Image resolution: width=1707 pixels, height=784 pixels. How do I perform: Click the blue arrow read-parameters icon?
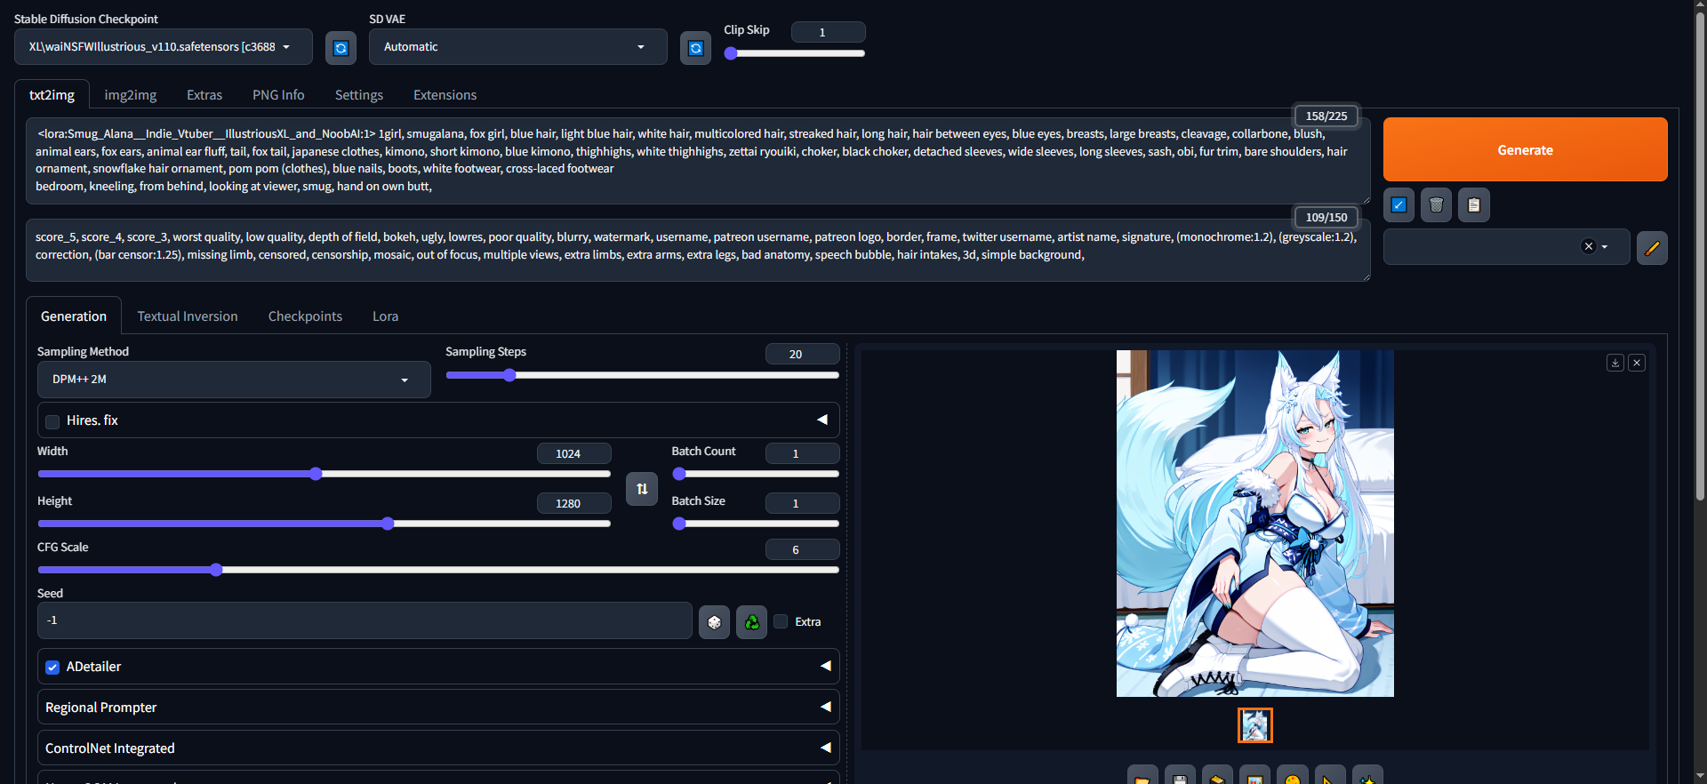[x=1398, y=205]
